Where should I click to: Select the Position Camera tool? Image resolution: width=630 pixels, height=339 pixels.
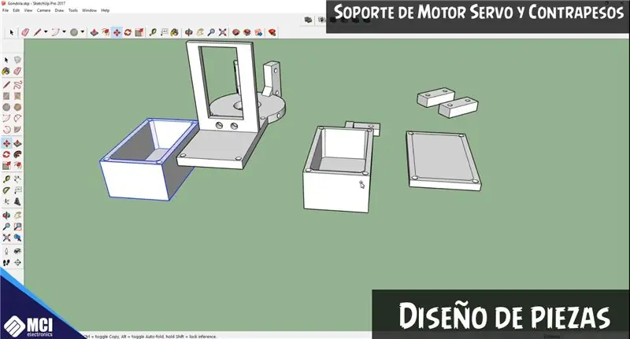pyautogui.click(x=6, y=252)
